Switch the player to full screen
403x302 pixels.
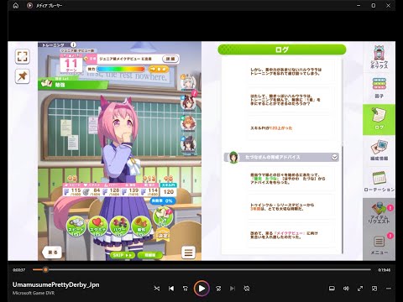tap(360, 289)
